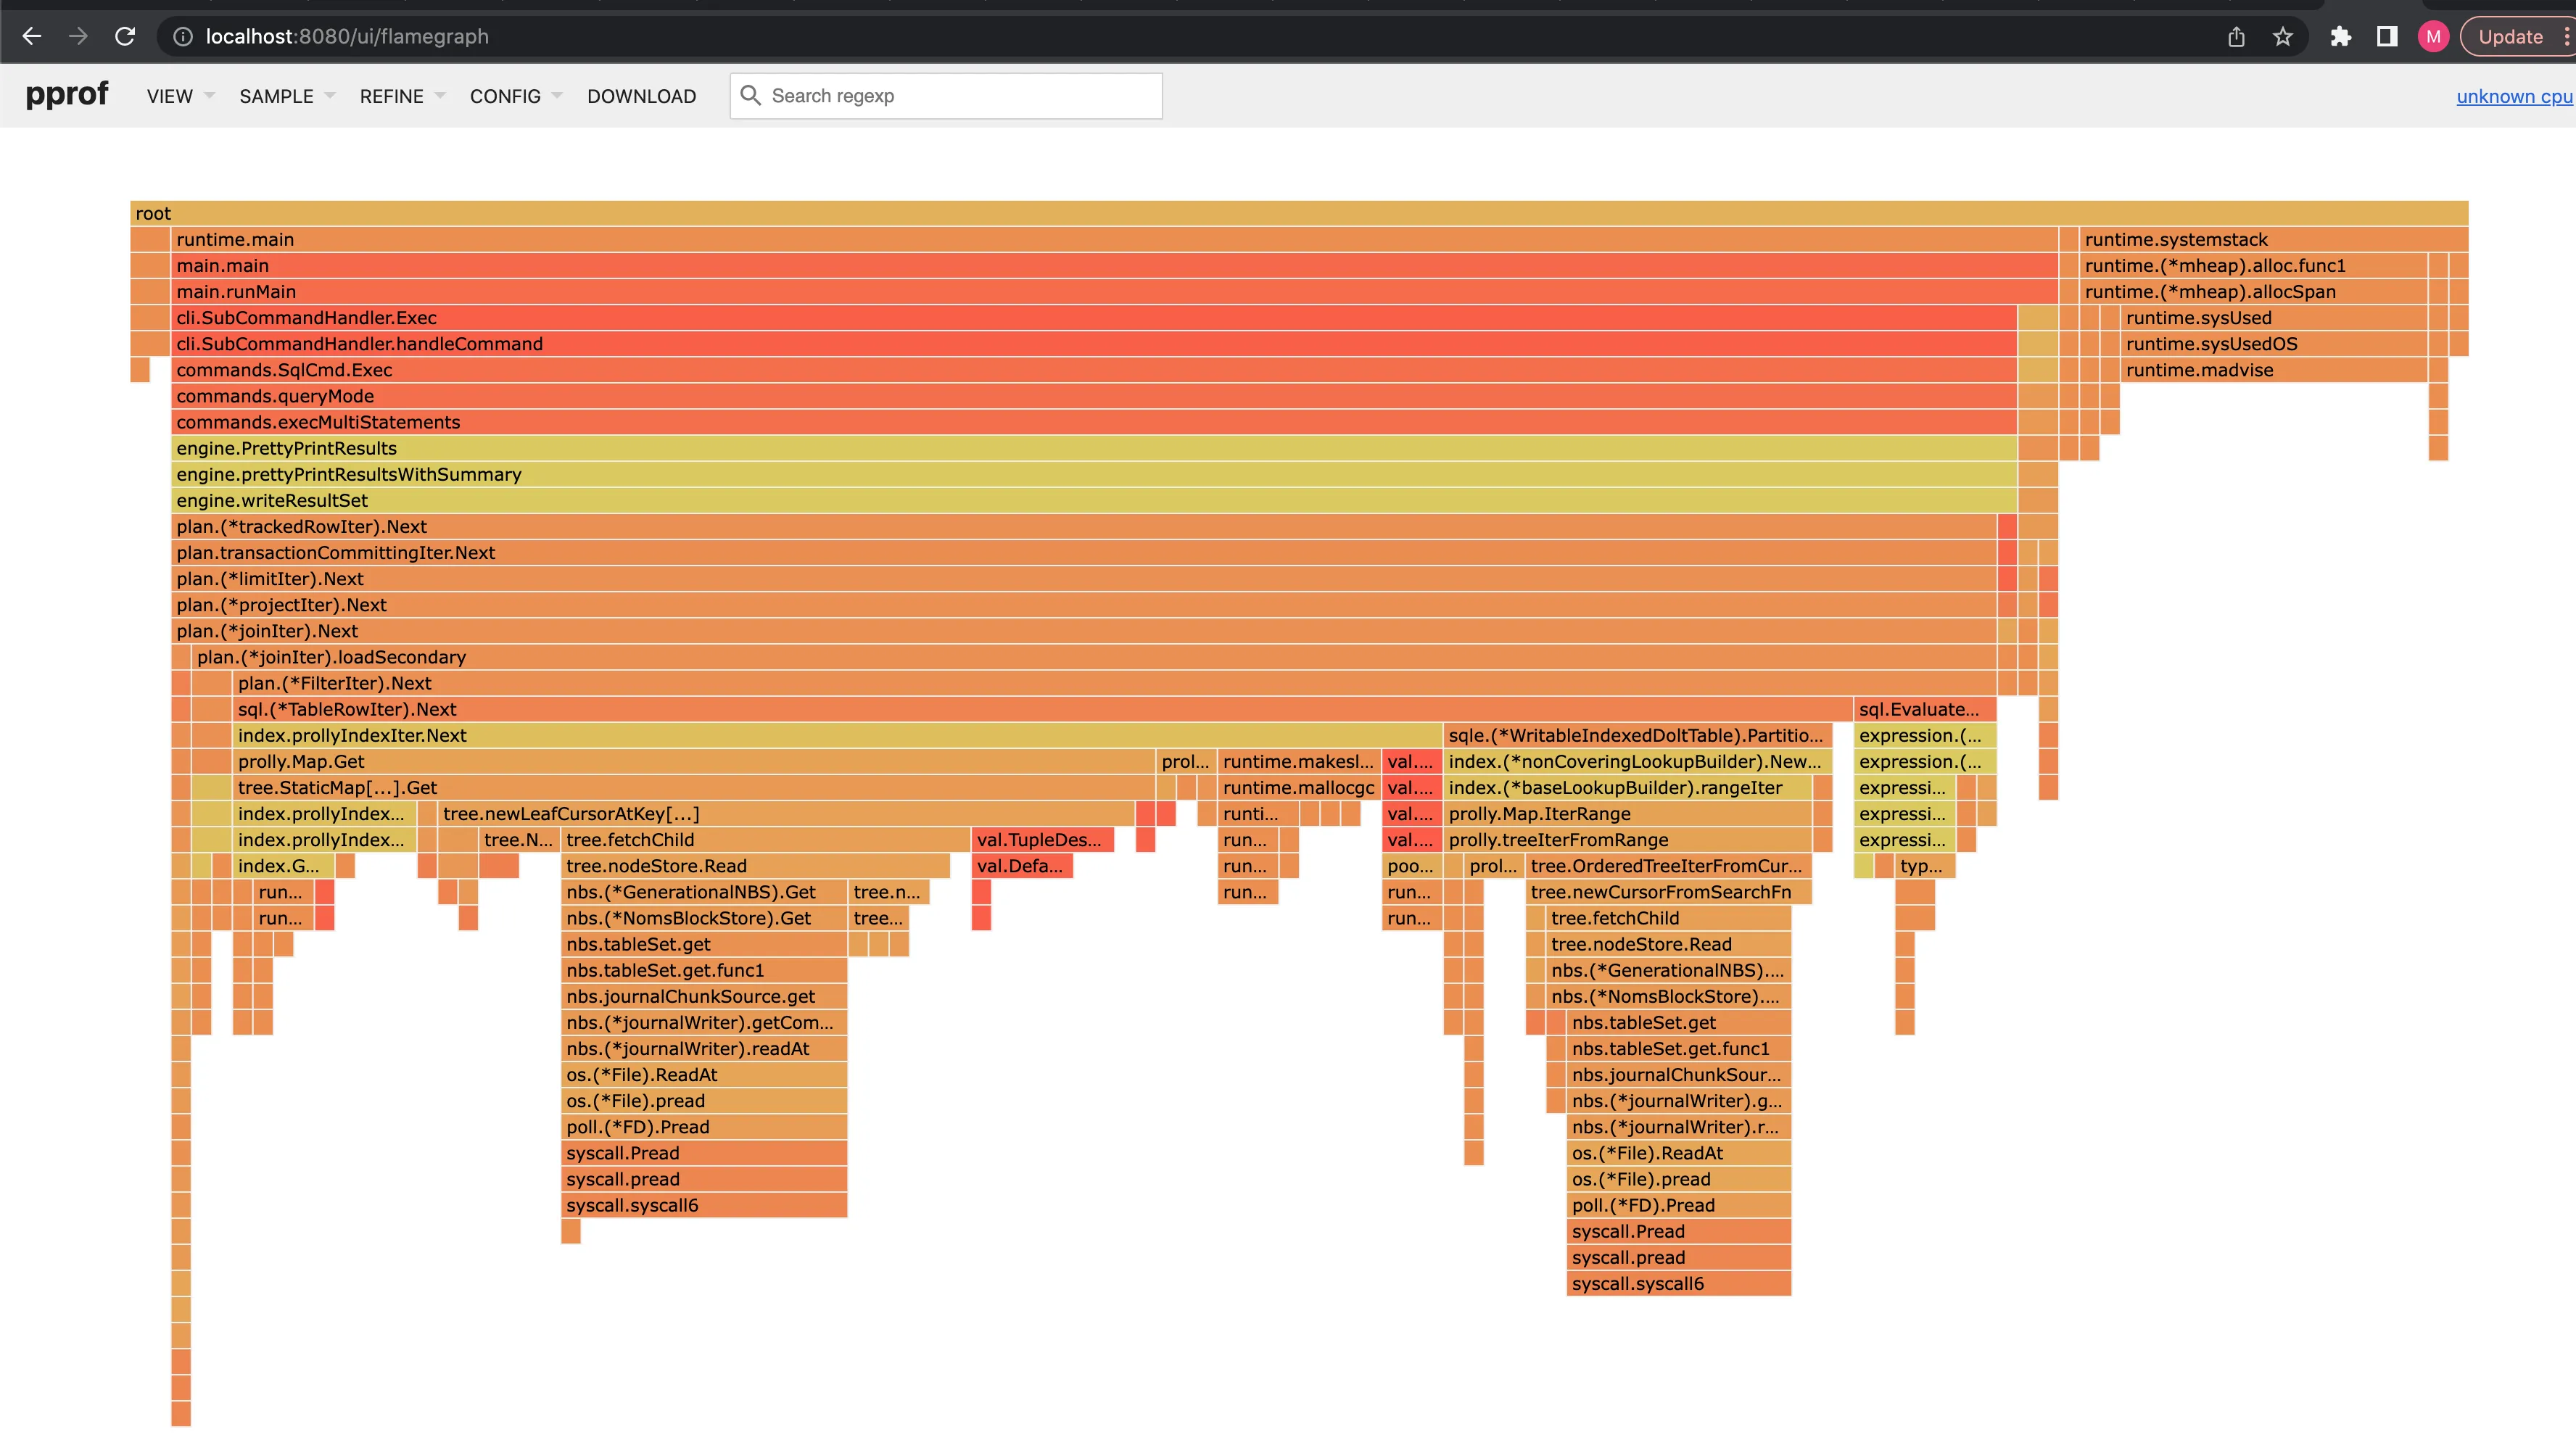The height and width of the screenshot is (1440, 2576).
Task: Select the engine.PrettyPrintResults yellow frame
Action: click(x=1094, y=448)
